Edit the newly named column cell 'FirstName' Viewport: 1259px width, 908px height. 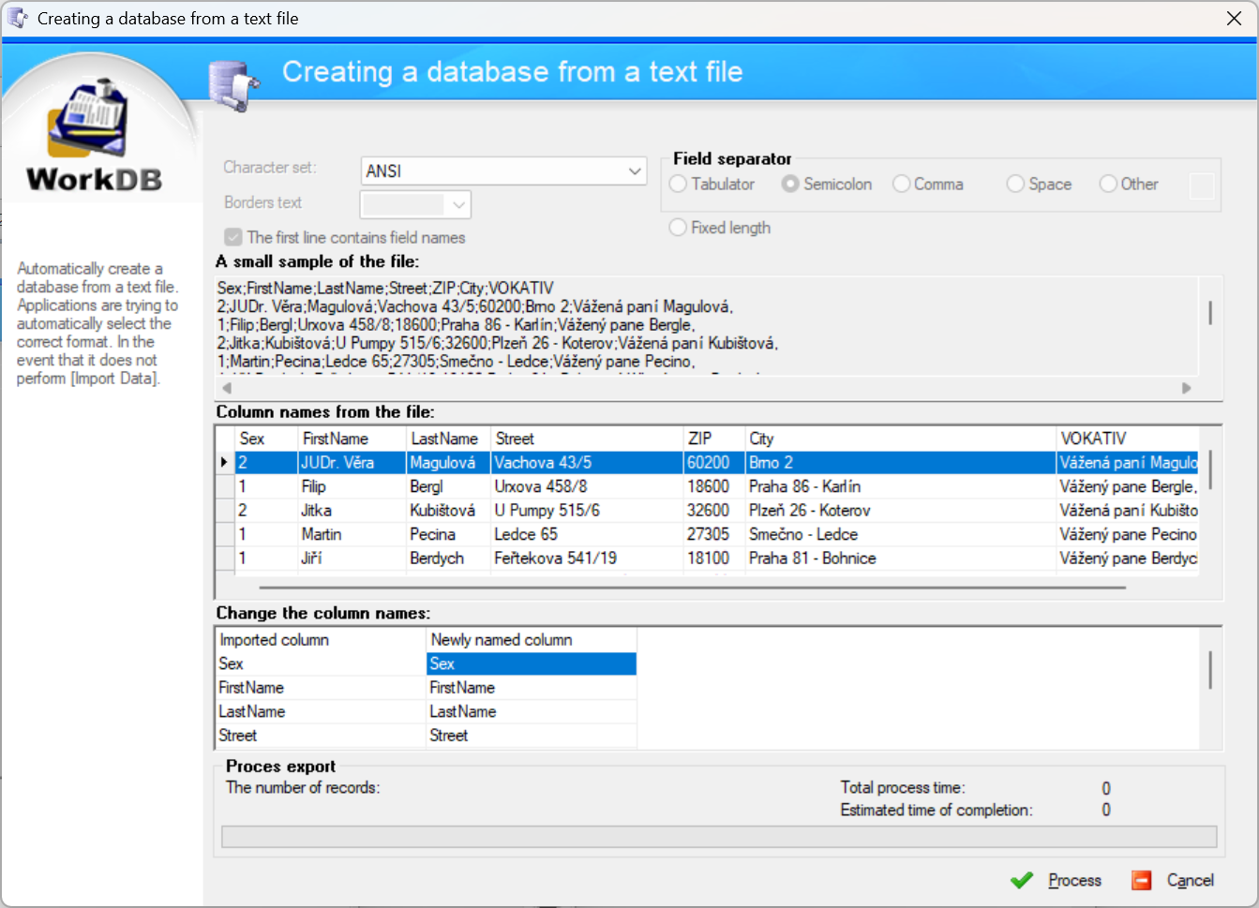531,688
